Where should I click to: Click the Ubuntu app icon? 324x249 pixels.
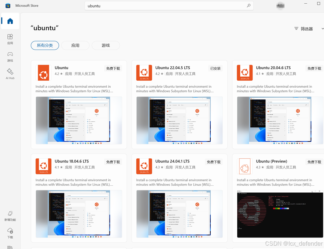coord(43,73)
